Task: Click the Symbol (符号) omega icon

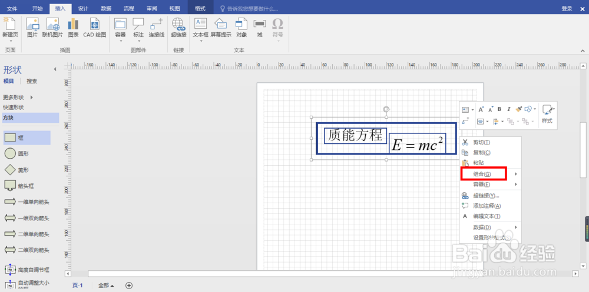Action: click(x=277, y=24)
